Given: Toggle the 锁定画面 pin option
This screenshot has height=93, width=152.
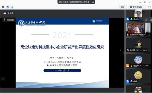Looking at the screenshot, I should [x=9, y=20].
